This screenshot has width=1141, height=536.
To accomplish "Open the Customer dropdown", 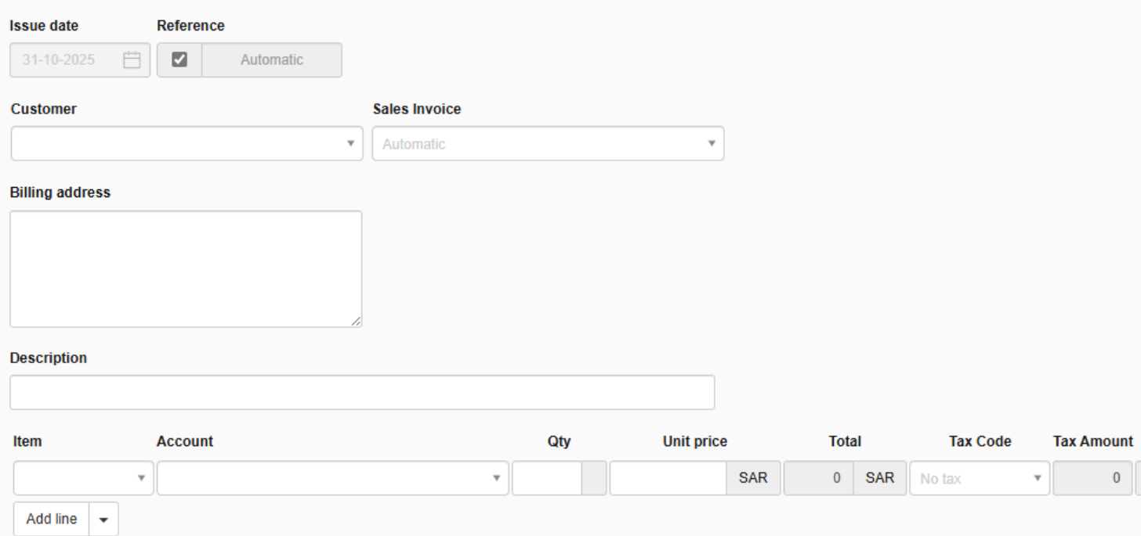I will 187,144.
